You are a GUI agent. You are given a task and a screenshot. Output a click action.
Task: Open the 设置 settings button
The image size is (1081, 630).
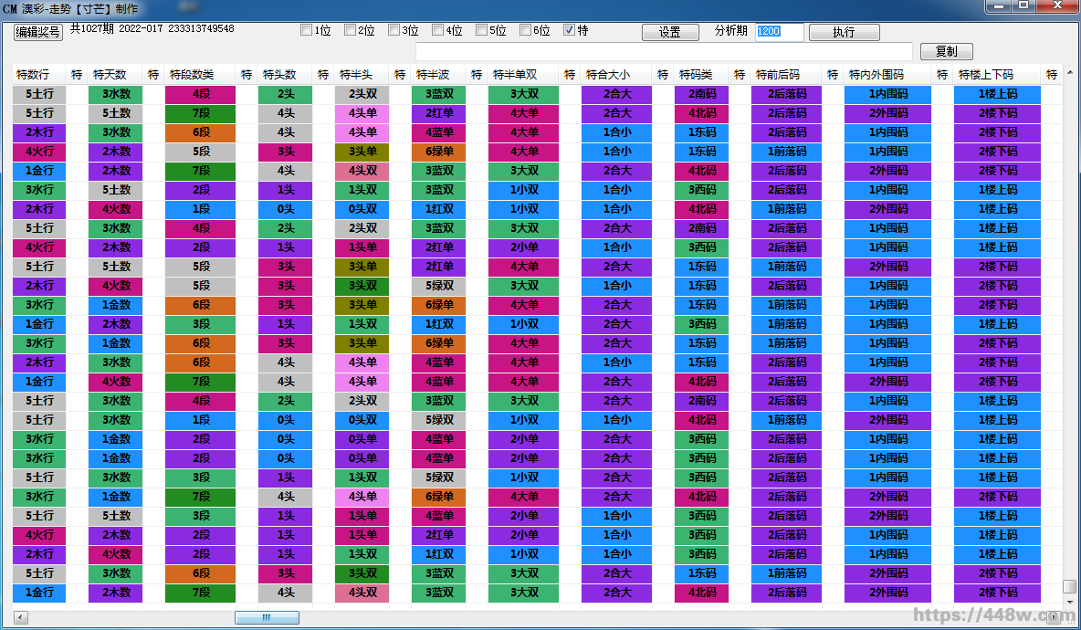[x=669, y=32]
